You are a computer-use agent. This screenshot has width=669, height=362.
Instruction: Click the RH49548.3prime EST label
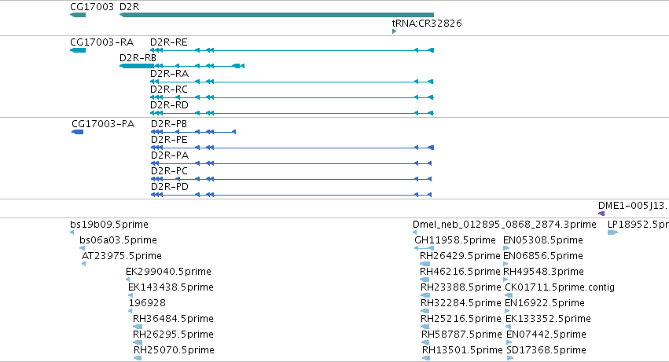[543, 272]
